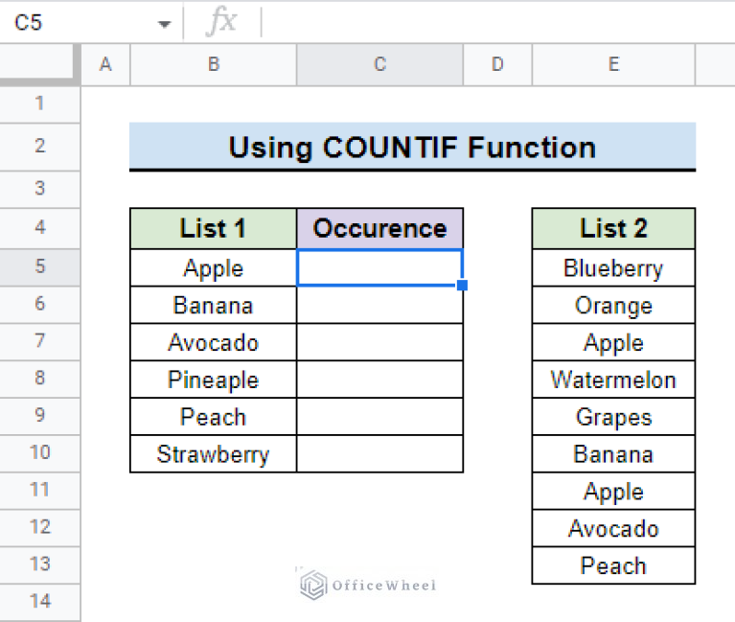This screenshot has height=622, width=735.
Task: Select row 13 header
Action: [x=40, y=564]
